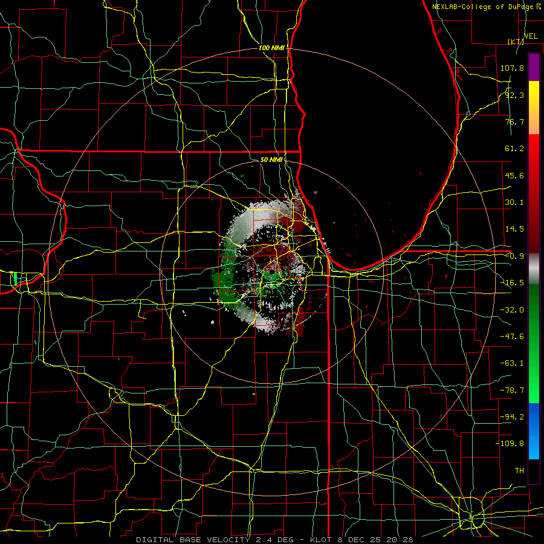Click the -32.0 velocity legend value
The image size is (544, 544).
512,310
